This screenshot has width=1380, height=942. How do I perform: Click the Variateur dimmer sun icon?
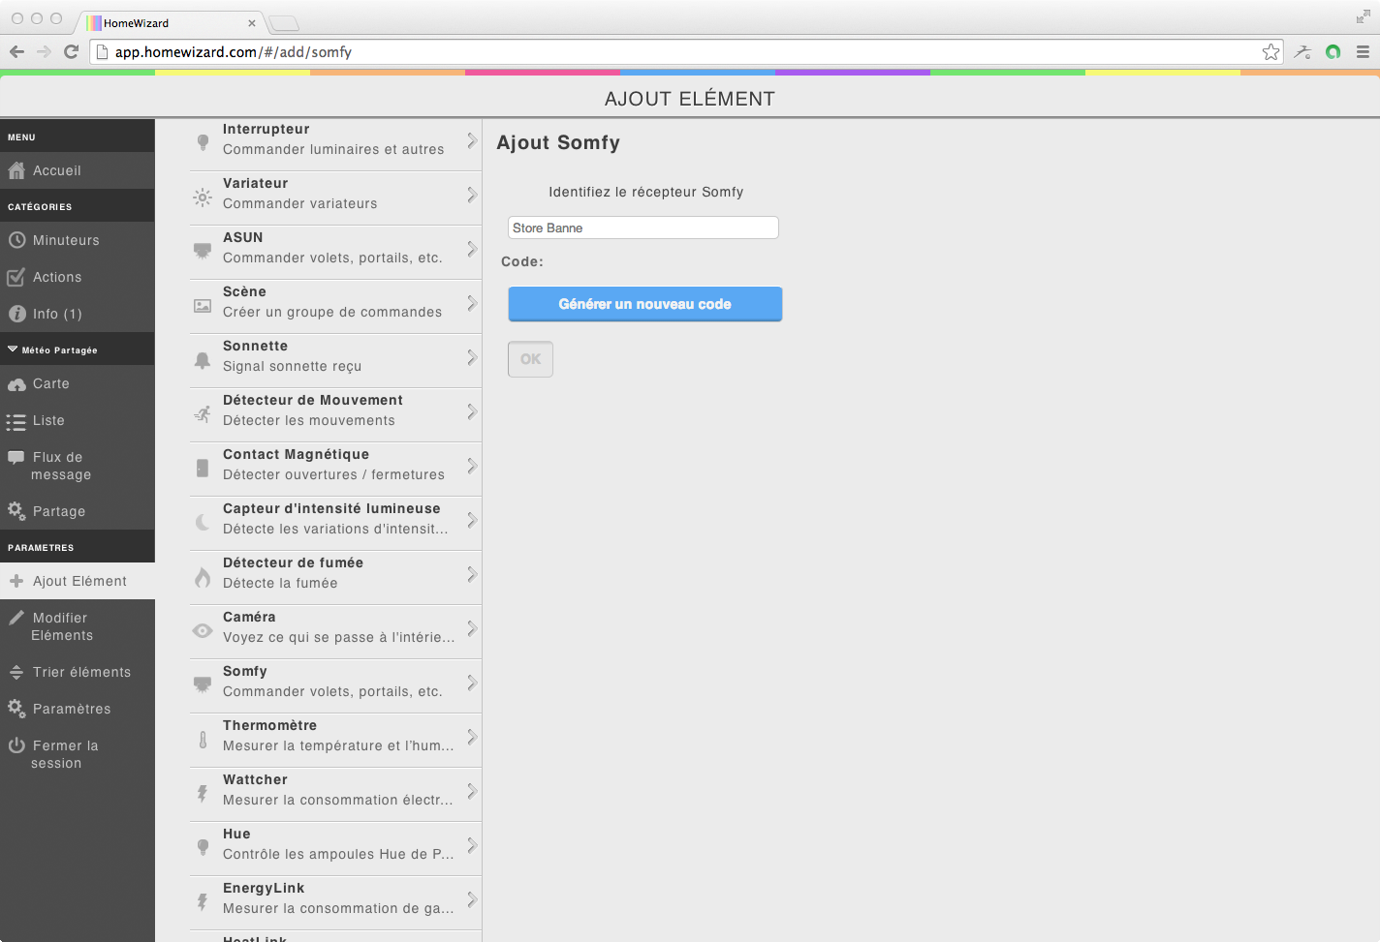(203, 197)
